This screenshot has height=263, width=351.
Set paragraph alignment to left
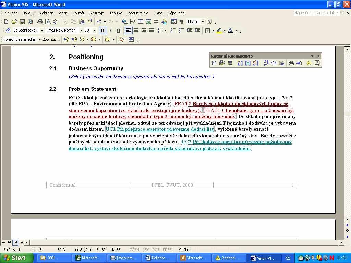pyautogui.click(x=128, y=30)
